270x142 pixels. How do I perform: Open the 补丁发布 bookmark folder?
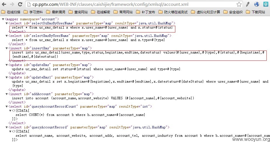[x=145, y=12]
